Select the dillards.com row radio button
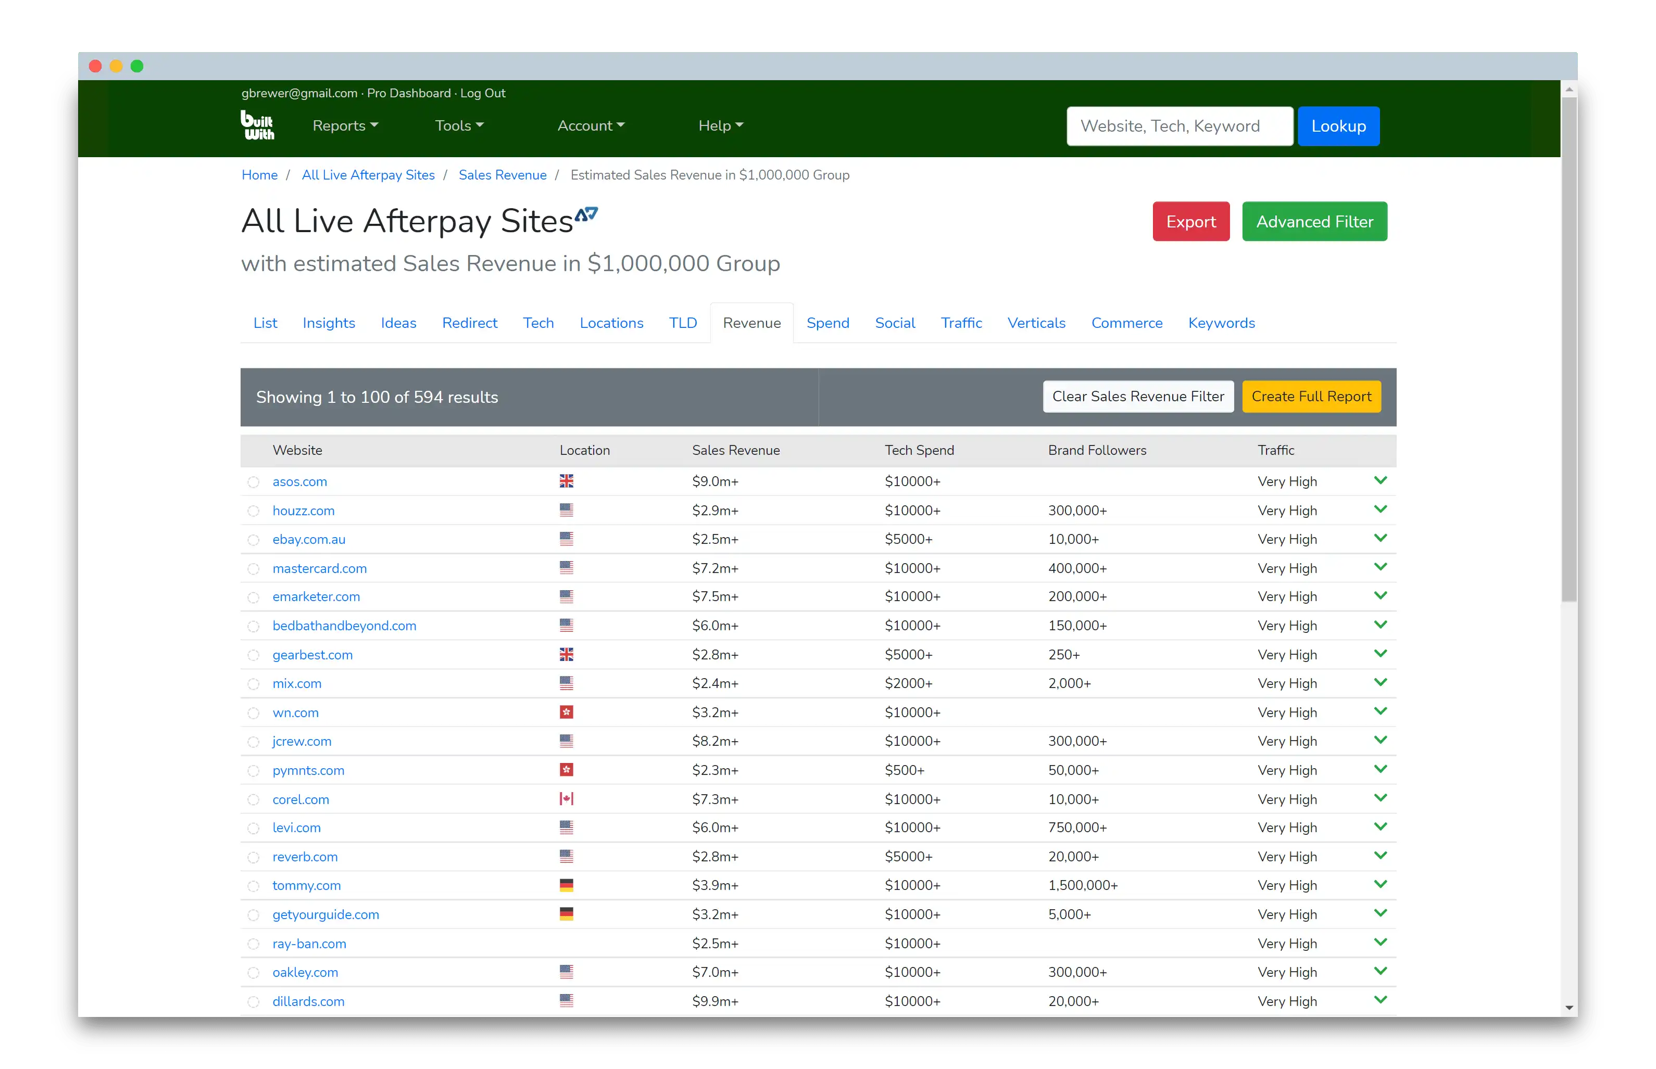This screenshot has height=1069, width=1656. pos(254,1002)
